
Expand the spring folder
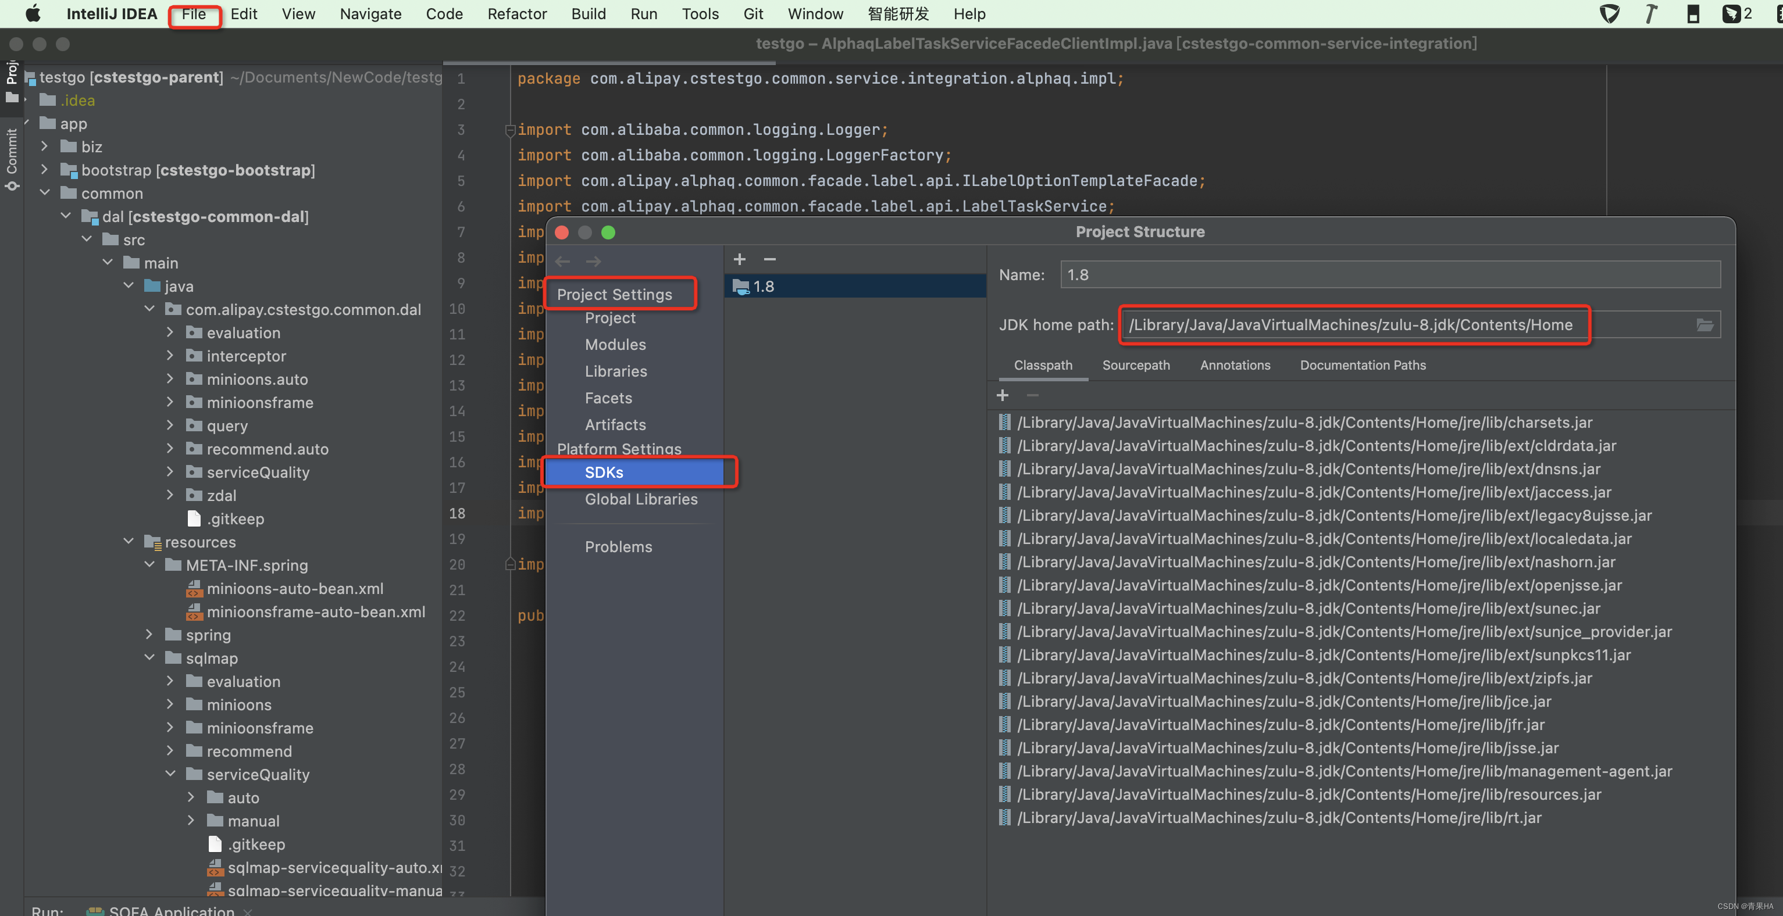149,635
